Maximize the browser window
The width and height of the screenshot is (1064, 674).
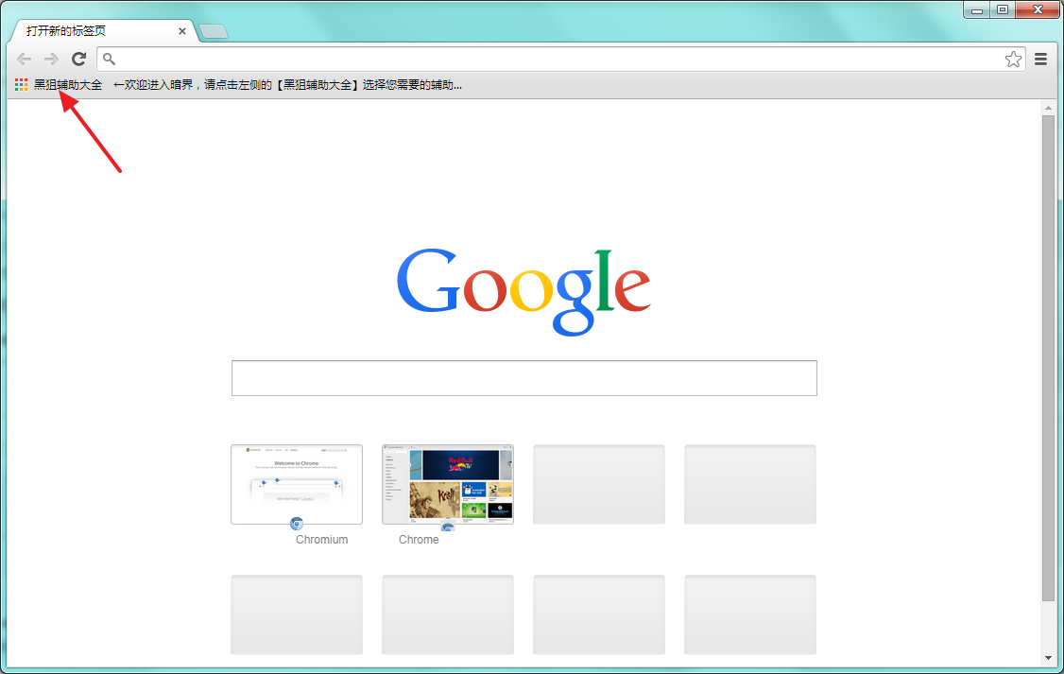tap(1003, 9)
